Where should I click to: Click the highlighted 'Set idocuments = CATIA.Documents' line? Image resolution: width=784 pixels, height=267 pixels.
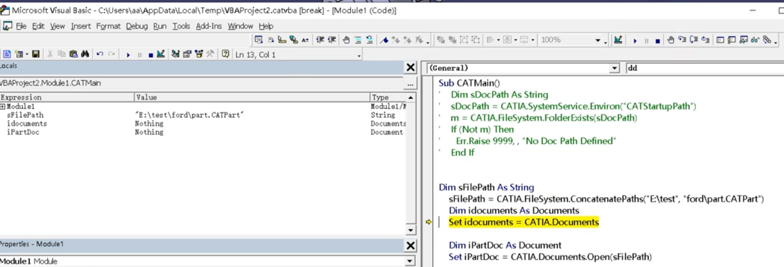[x=524, y=222]
